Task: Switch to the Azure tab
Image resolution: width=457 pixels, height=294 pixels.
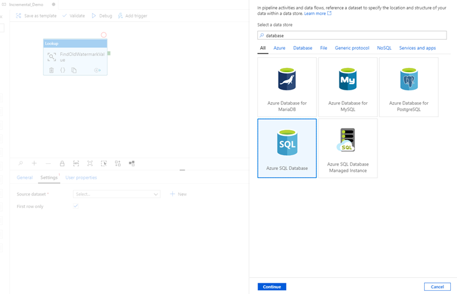Action: [x=279, y=48]
